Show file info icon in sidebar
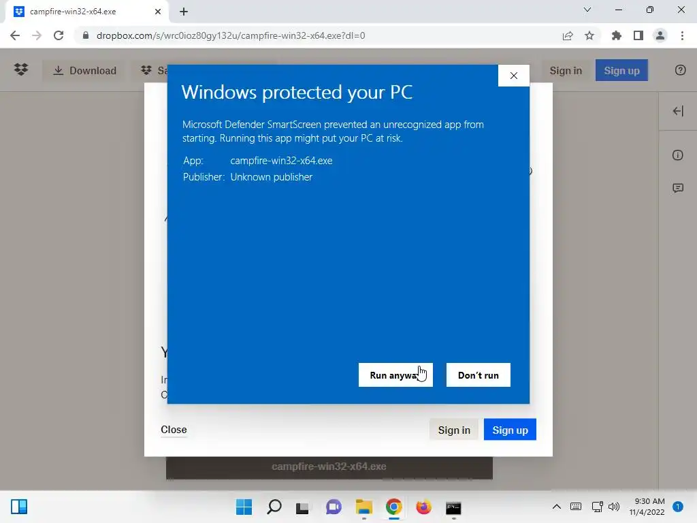 (x=677, y=155)
